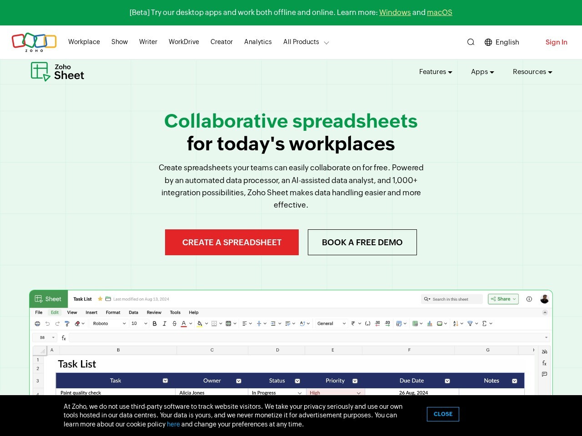
Task: Click the font color A icon
Action: pos(184,323)
